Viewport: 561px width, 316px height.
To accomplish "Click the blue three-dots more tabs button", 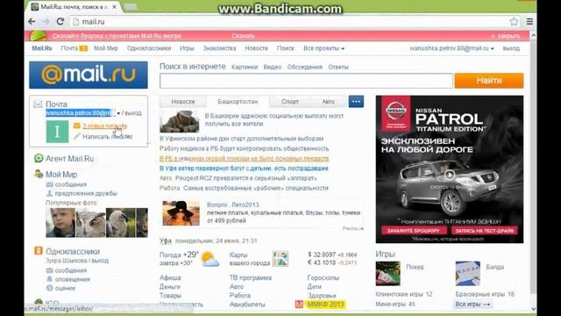I will click(356, 102).
